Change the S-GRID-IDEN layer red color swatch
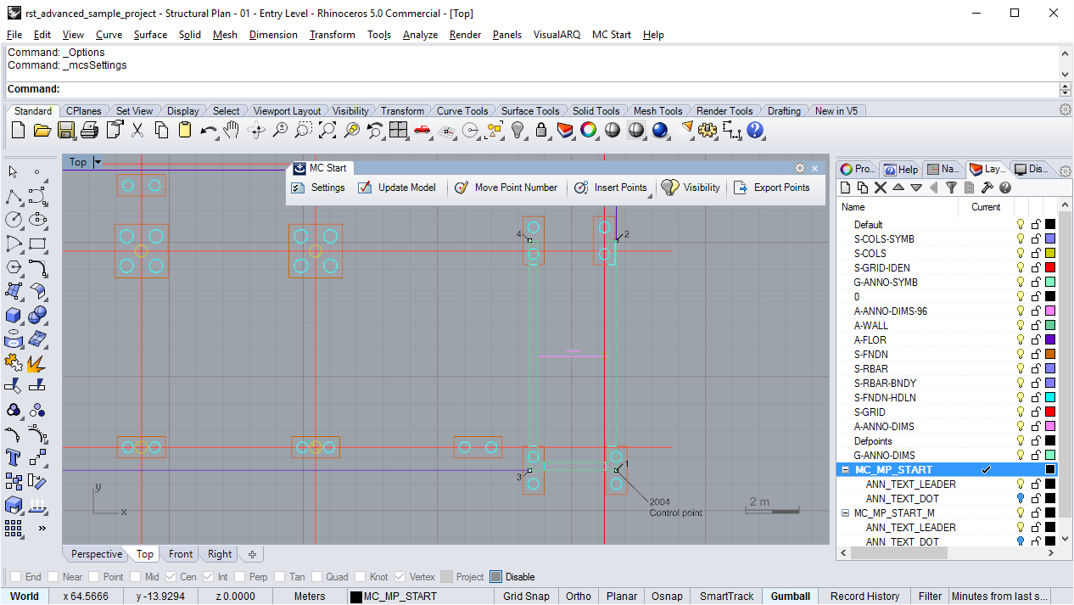Screen dimensions: 1074x605 click(1050, 268)
